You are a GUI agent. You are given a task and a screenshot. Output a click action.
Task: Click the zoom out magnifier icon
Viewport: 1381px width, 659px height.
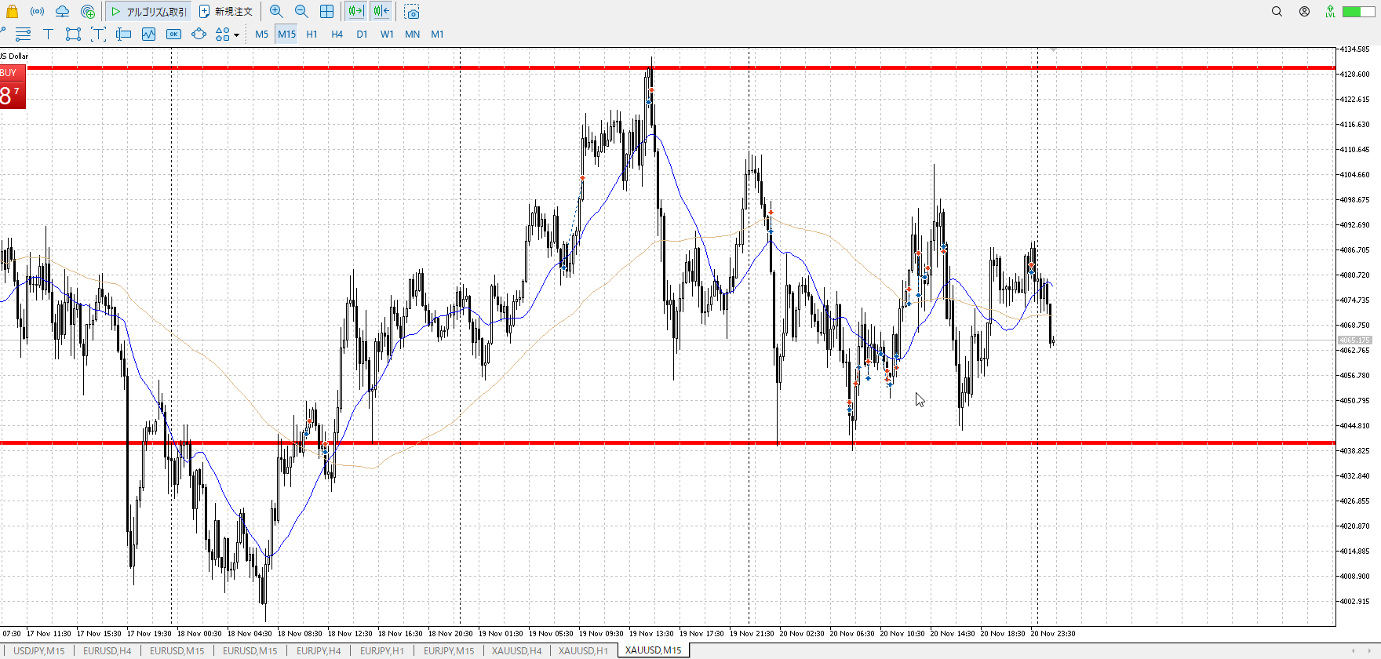point(301,12)
